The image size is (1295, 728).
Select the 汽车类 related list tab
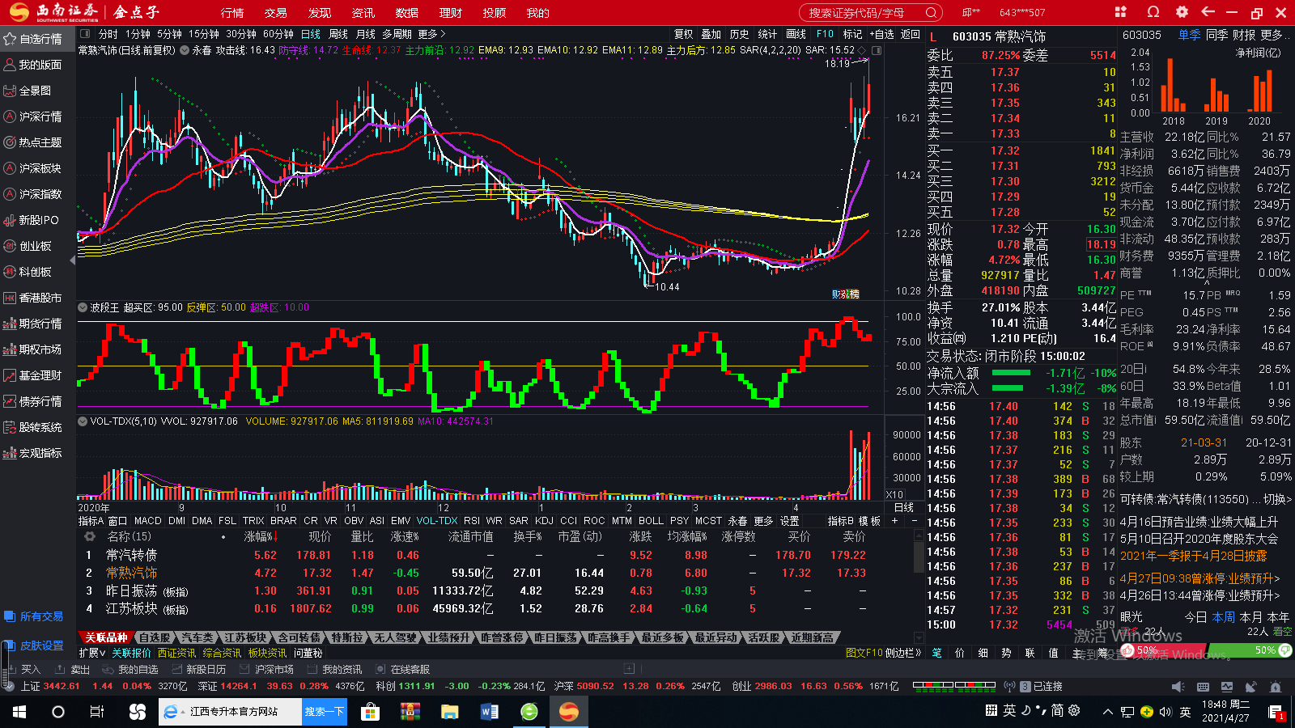pyautogui.click(x=197, y=637)
